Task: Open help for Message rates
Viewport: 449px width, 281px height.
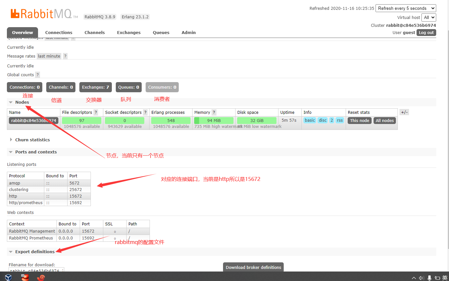Action: [x=65, y=56]
